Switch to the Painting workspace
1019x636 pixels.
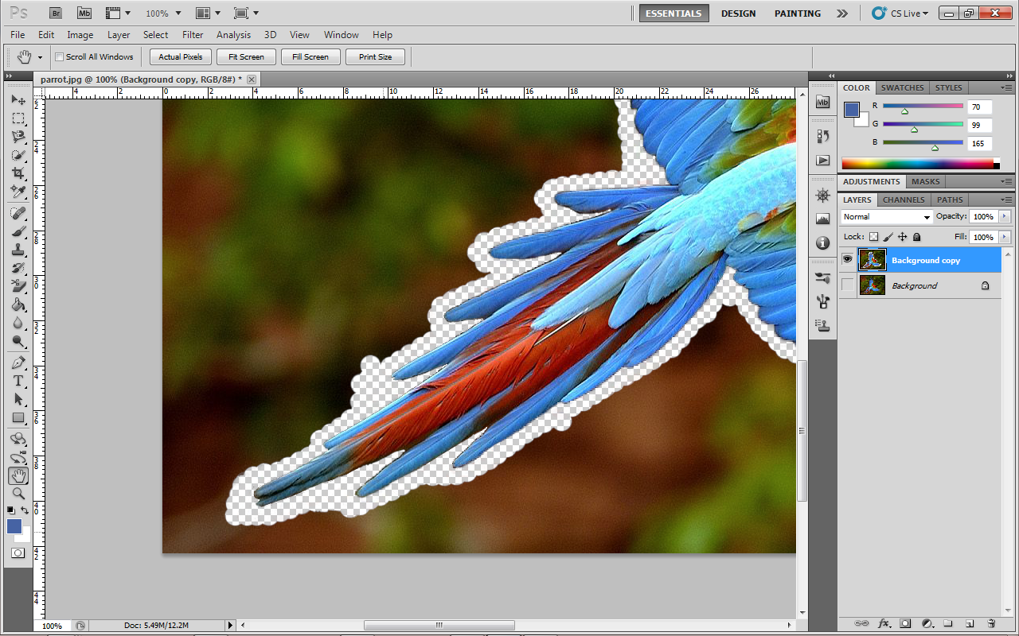point(798,14)
